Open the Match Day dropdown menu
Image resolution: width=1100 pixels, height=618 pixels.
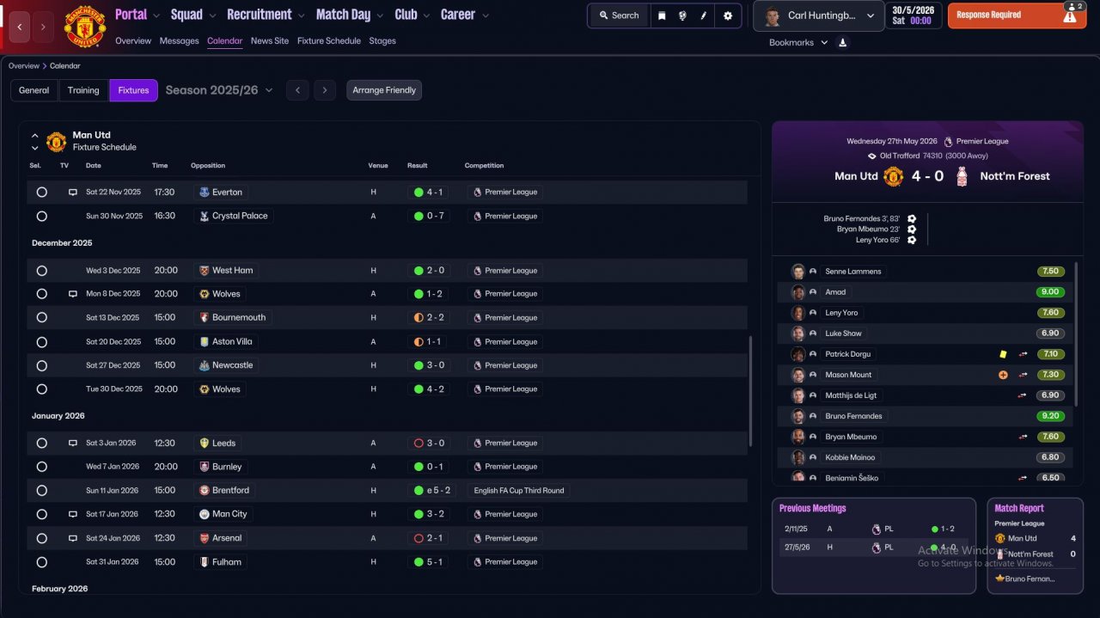350,15
